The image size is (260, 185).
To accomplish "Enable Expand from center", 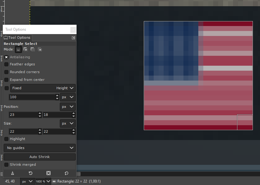I will click(6, 80).
